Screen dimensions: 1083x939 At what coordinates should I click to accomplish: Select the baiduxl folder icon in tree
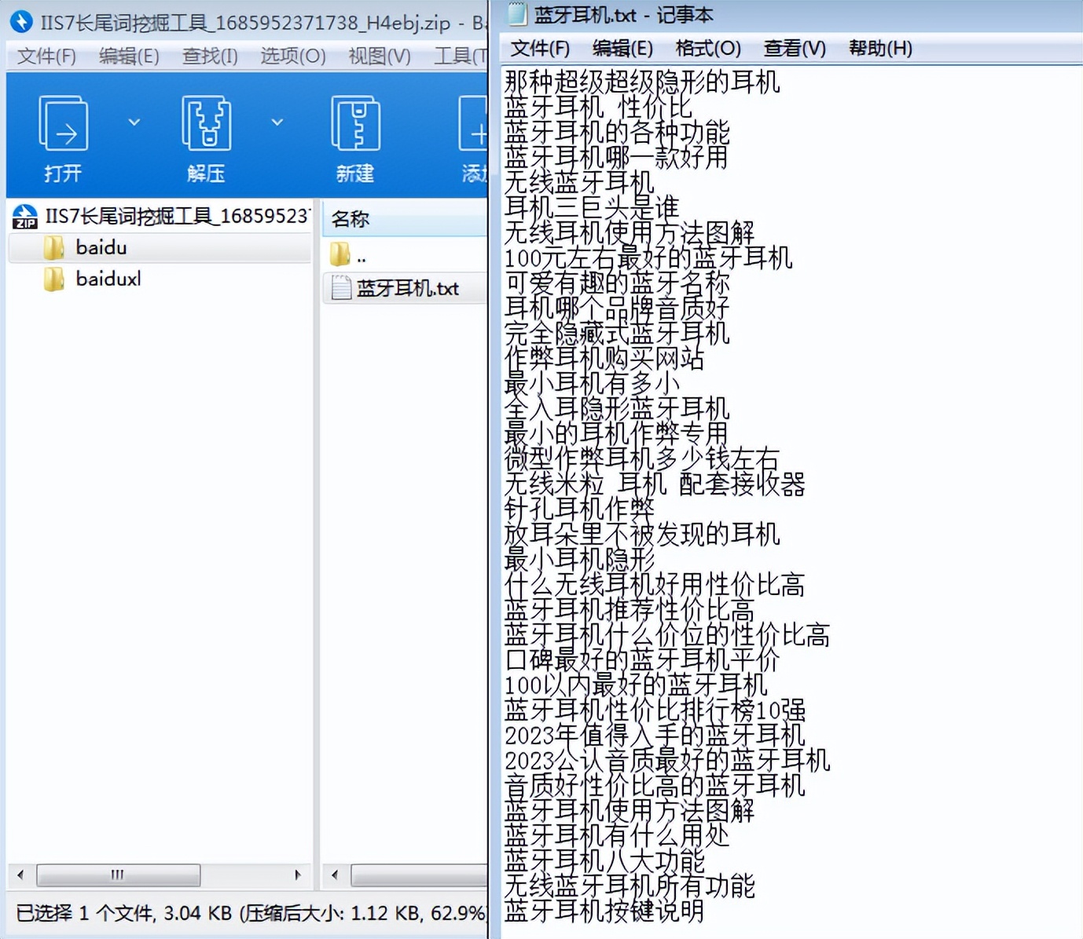(54, 280)
